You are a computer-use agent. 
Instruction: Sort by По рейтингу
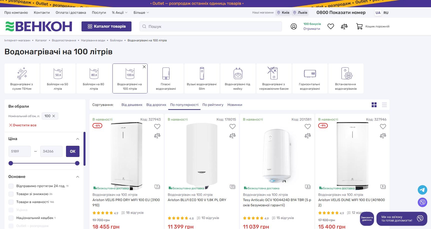pos(213,105)
